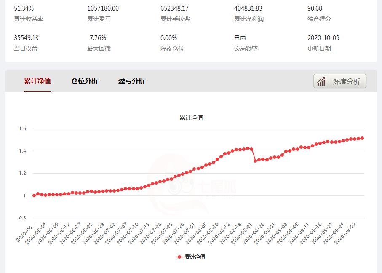The height and width of the screenshot is (273, 382).
Task: Select the 35549.13 daily equity value
Action: pos(26,38)
